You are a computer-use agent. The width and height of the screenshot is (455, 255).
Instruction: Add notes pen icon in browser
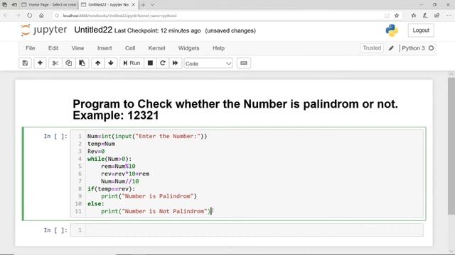coord(425,16)
